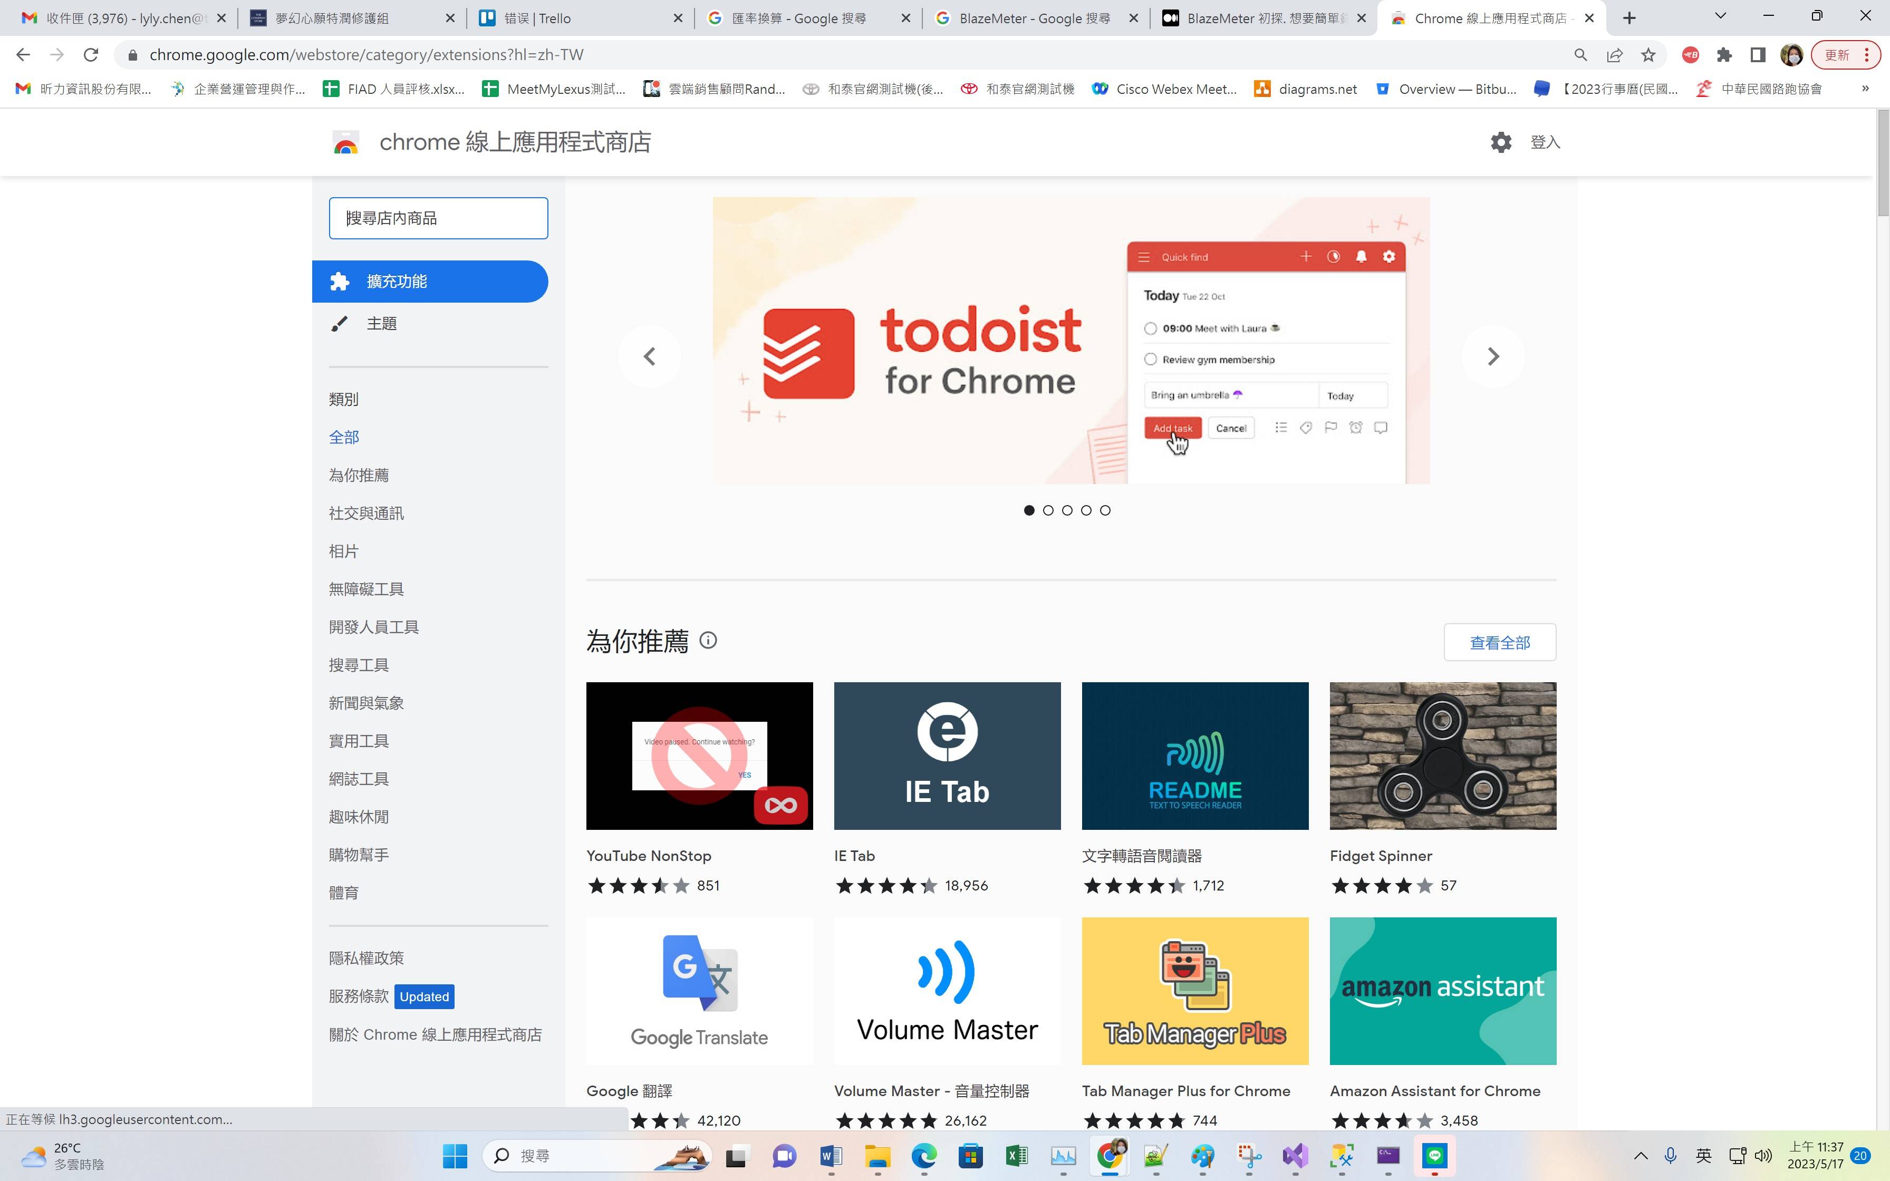Click 登入 to sign in
The height and width of the screenshot is (1181, 1890).
(x=1545, y=142)
